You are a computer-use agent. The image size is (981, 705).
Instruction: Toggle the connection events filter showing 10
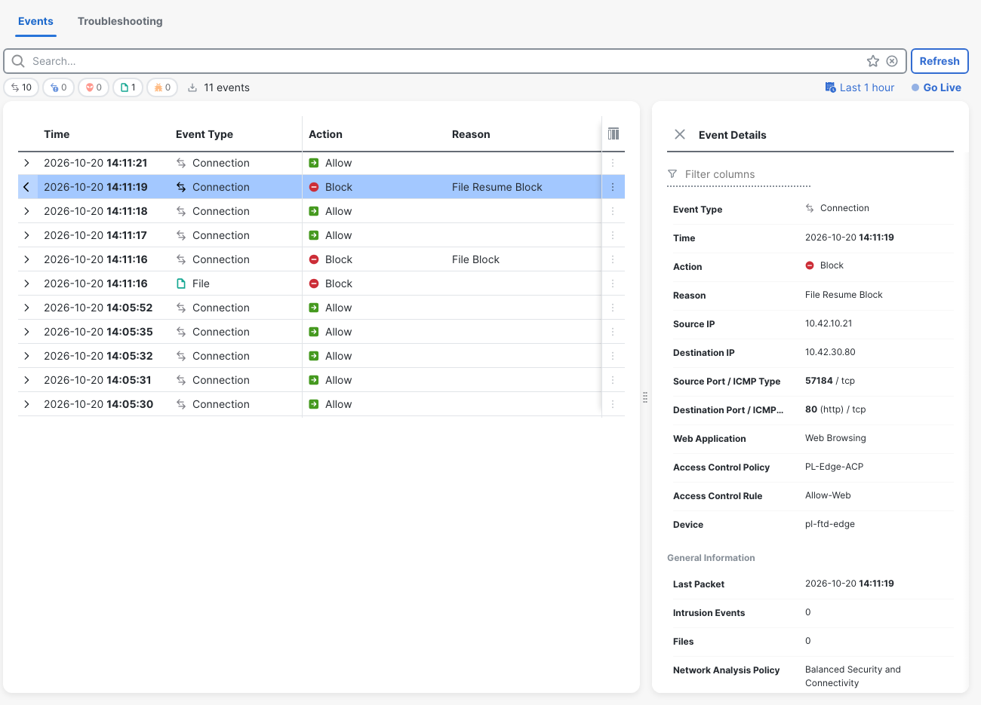click(21, 87)
